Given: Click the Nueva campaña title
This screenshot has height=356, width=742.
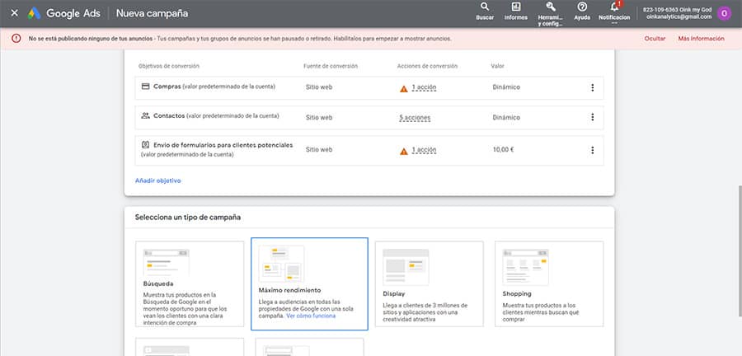Looking at the screenshot, I should point(152,13).
